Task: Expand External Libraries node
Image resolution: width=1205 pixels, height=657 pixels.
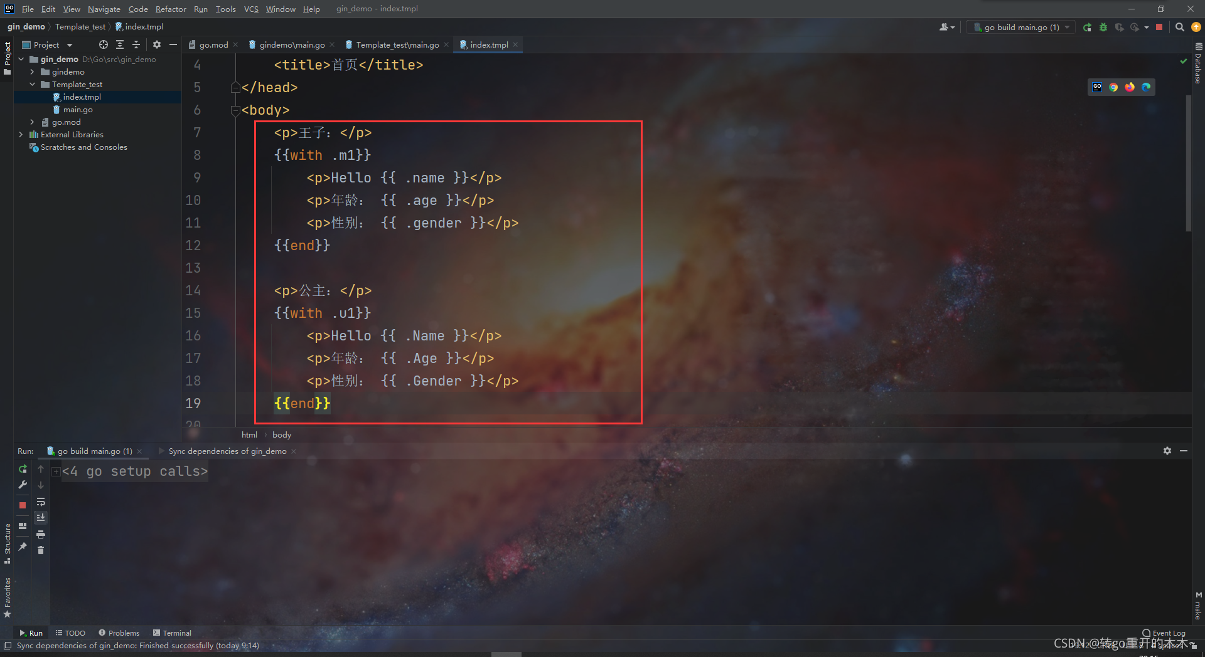Action: (x=21, y=134)
